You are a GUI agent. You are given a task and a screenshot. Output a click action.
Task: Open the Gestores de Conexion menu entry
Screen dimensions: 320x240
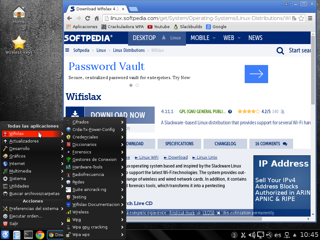pyautogui.click(x=95, y=160)
